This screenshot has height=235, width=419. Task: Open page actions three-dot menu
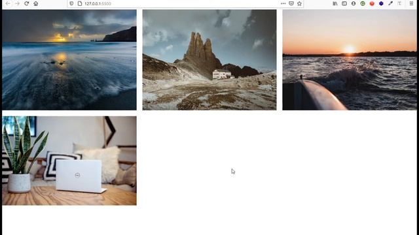point(283,3)
